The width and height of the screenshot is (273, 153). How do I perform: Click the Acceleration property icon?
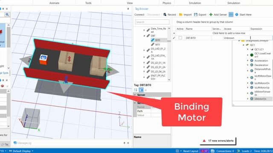point(252,60)
